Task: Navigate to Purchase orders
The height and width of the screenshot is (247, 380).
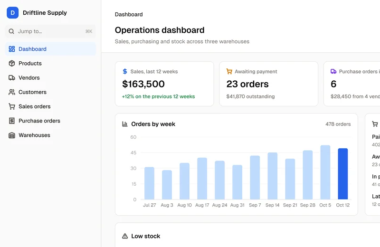Action: click(x=50, y=121)
